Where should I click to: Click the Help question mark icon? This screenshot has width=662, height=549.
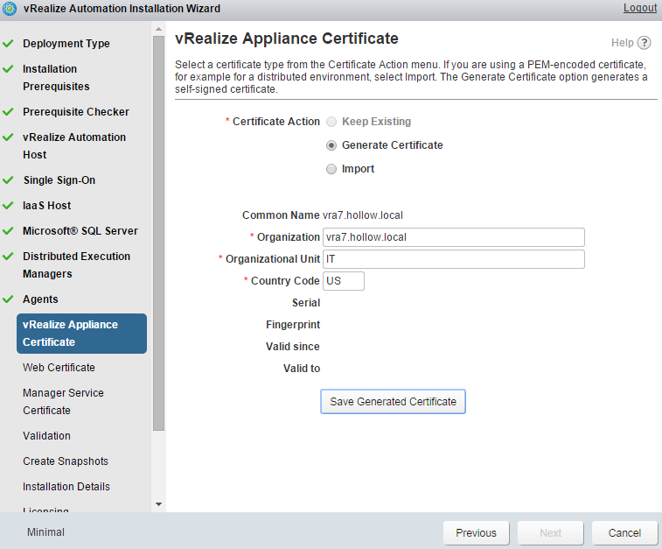(x=645, y=43)
